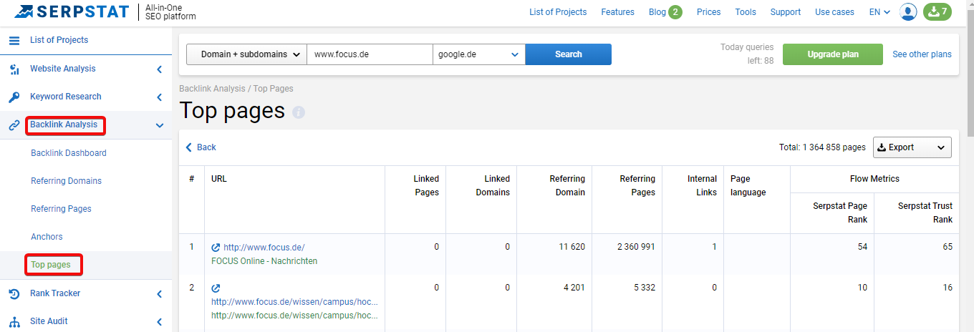This screenshot has width=974, height=332.
Task: Click the domain input containing www.focus.de
Action: (370, 54)
